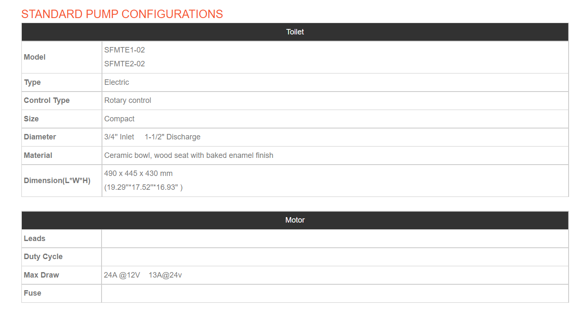Click the inch dimensions in parentheses
The width and height of the screenshot is (577, 312).
(144, 187)
